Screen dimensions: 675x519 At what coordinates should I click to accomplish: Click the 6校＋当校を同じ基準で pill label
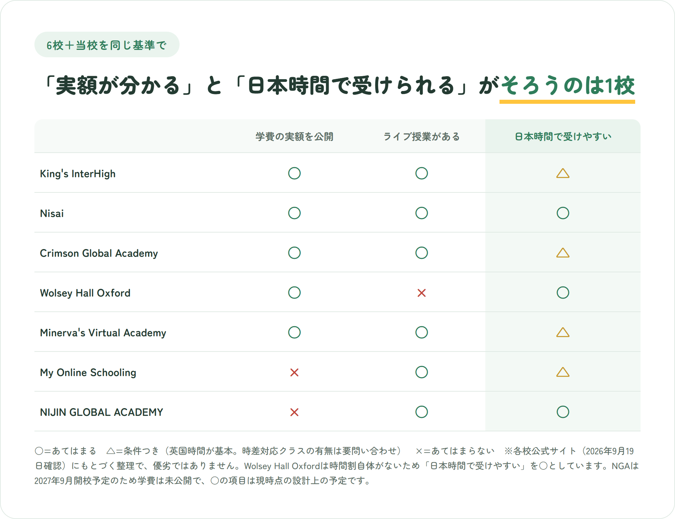(x=107, y=45)
